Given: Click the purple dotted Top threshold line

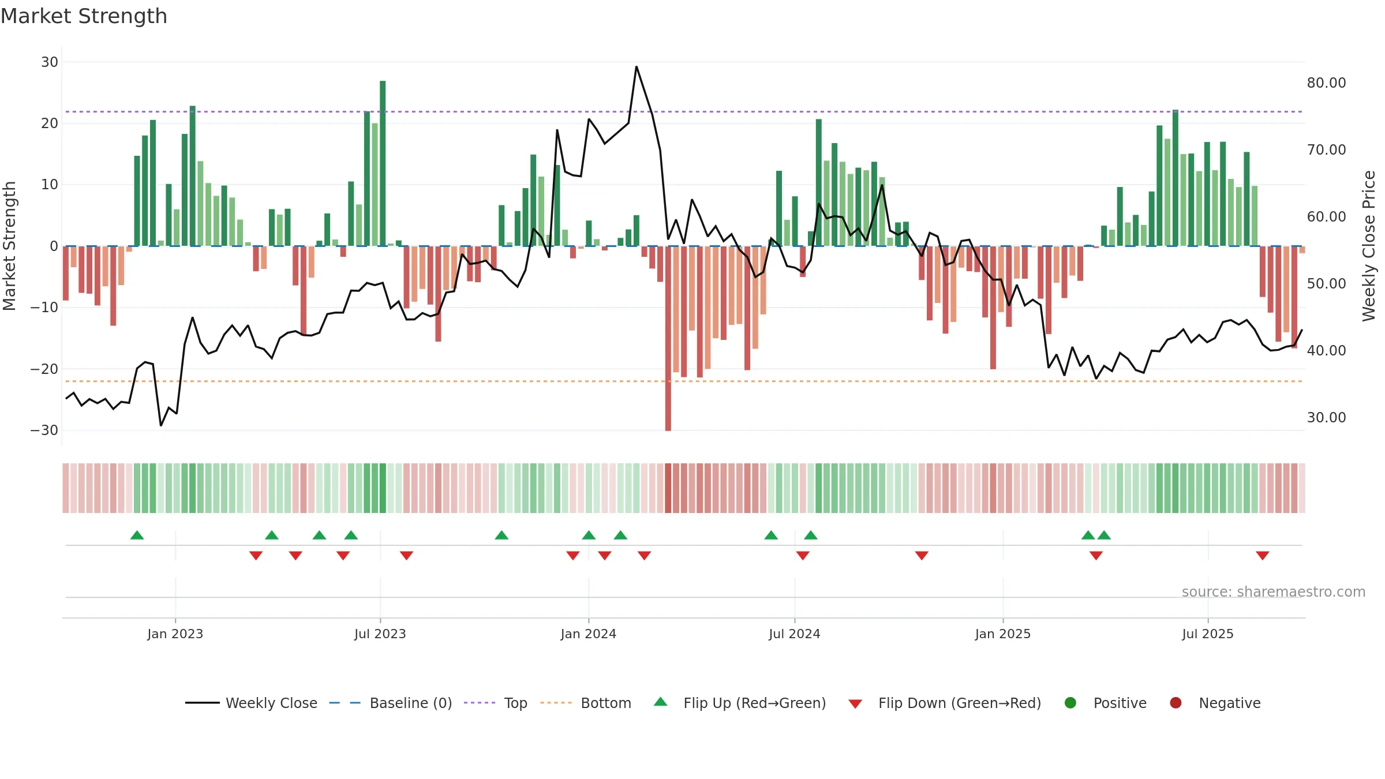Looking at the screenshot, I should pyautogui.click(x=684, y=111).
